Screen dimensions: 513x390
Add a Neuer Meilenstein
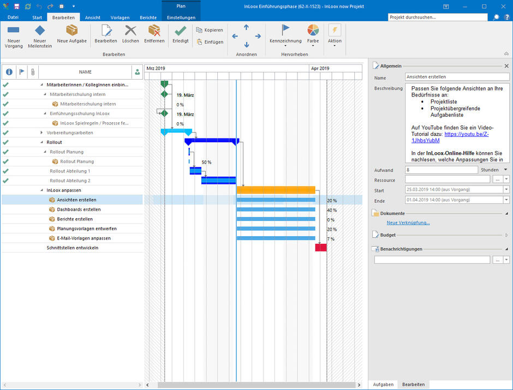pos(40,31)
